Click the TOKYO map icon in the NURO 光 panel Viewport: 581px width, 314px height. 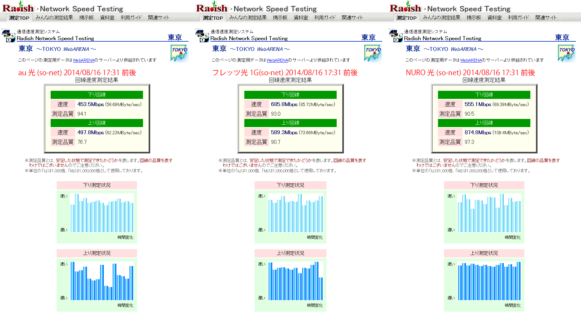coord(567,53)
